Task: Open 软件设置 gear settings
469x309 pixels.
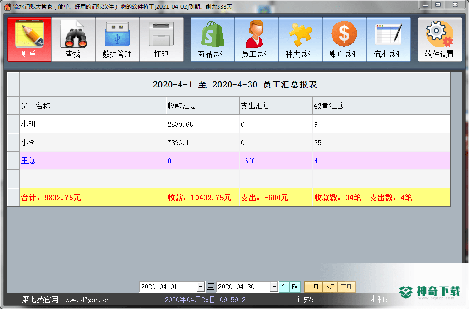Action: (440, 40)
